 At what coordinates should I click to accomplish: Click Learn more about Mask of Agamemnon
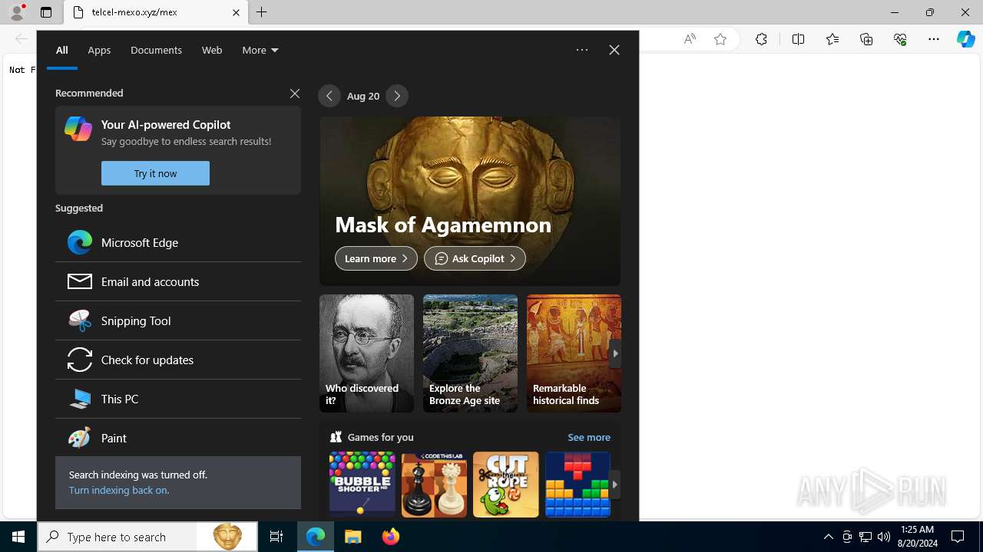click(376, 258)
